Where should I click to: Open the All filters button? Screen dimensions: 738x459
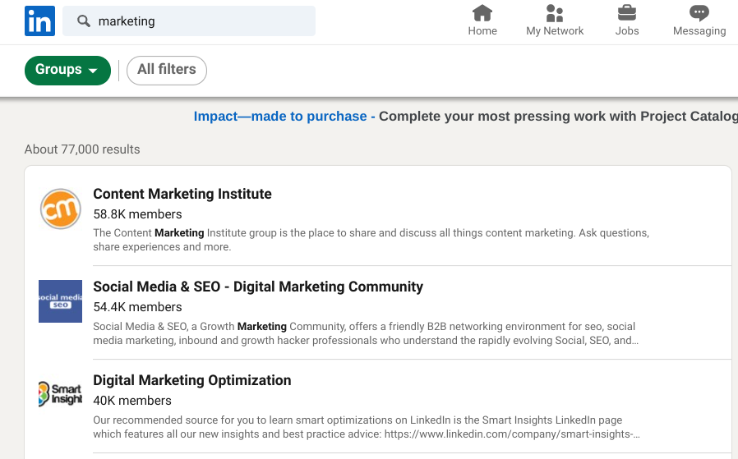point(167,71)
